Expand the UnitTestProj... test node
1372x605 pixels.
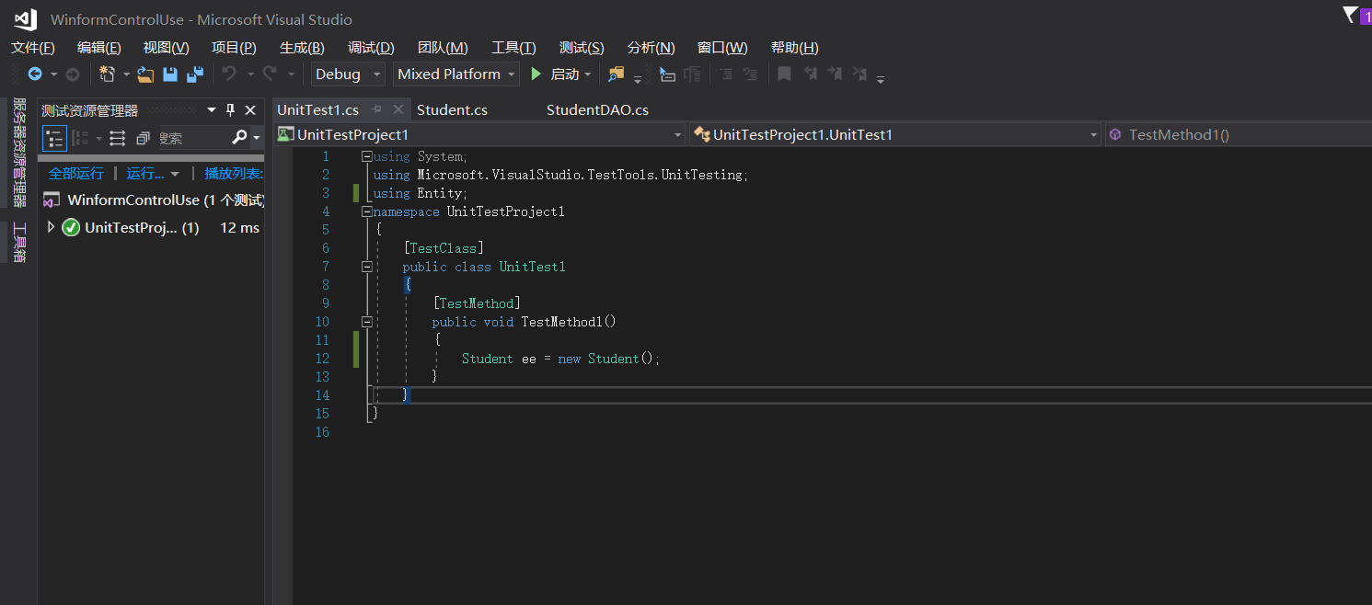click(51, 227)
